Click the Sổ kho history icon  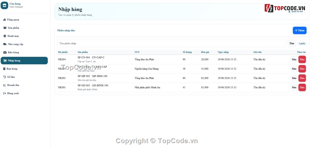click(x=5, y=77)
